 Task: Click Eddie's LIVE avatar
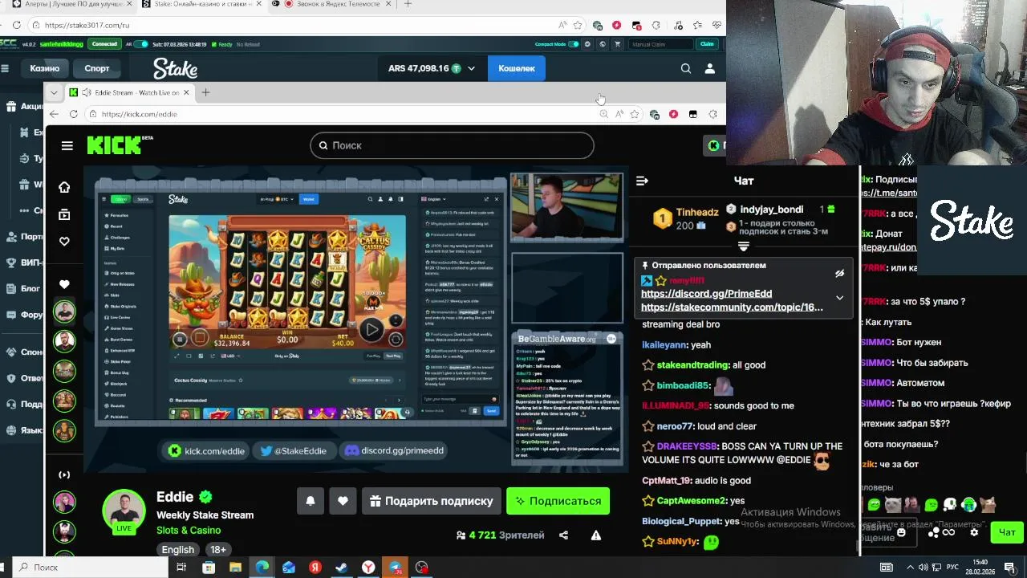[x=124, y=511]
